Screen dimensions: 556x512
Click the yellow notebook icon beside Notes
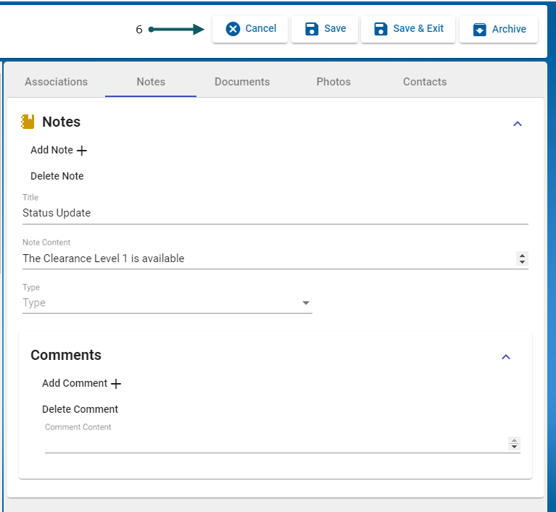(x=28, y=122)
